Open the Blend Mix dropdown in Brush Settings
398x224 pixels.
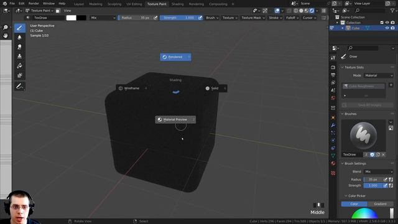click(x=379, y=172)
